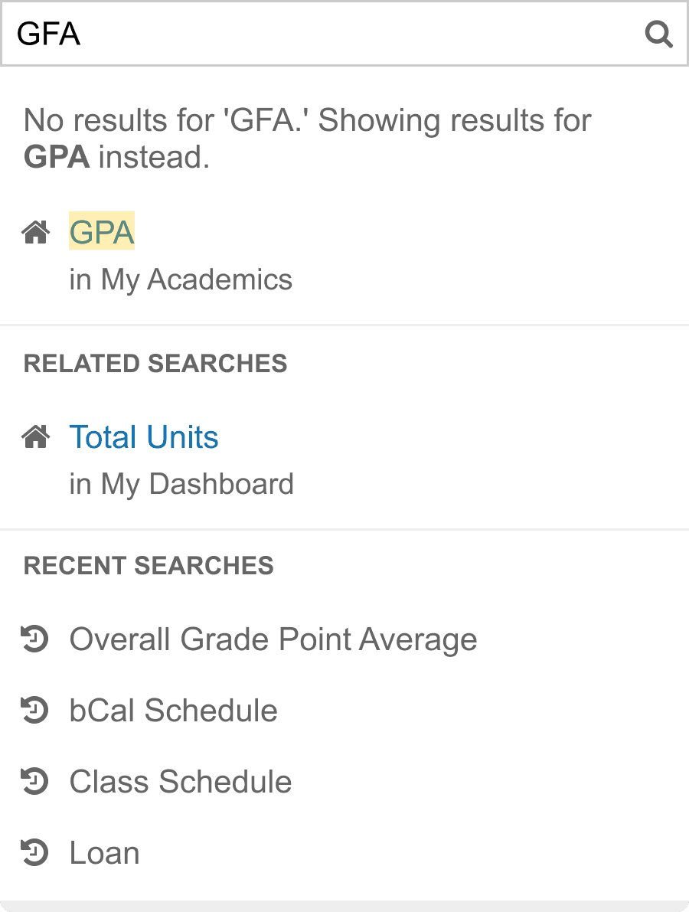This screenshot has width=689, height=912.
Task: Open the Total Units related search
Action: tap(144, 437)
